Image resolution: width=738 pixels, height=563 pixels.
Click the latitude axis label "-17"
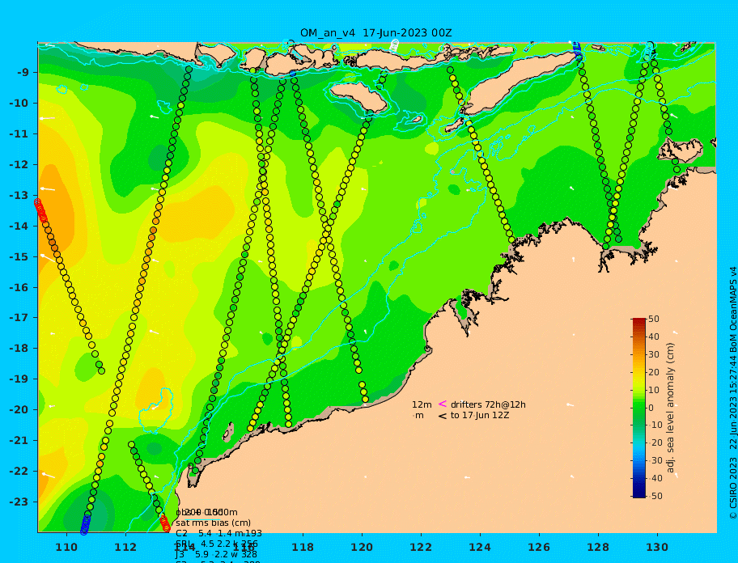pyautogui.click(x=19, y=318)
